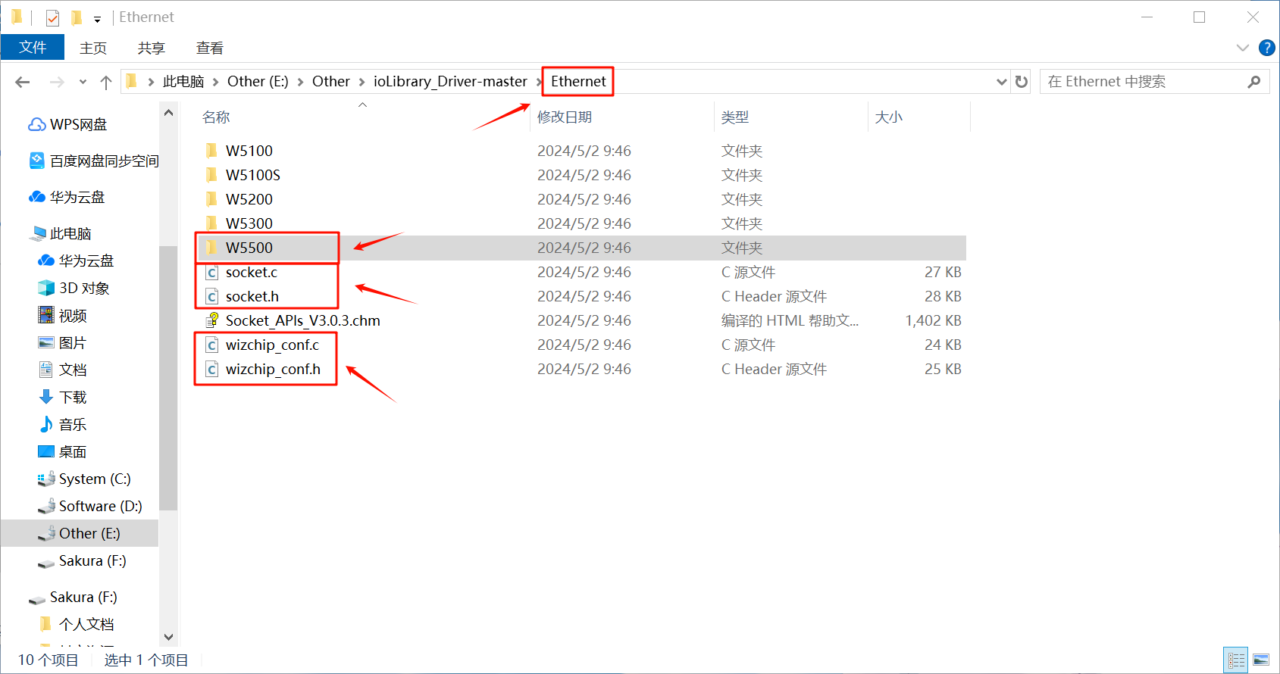Image resolution: width=1280 pixels, height=674 pixels.
Task: Open the recent locations dropdown arrow
Action: coord(83,82)
